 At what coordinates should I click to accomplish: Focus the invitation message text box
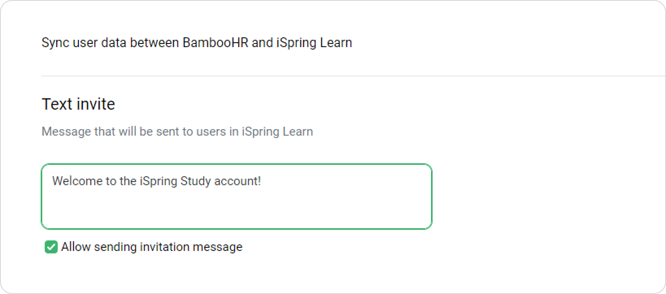pyautogui.click(x=237, y=197)
